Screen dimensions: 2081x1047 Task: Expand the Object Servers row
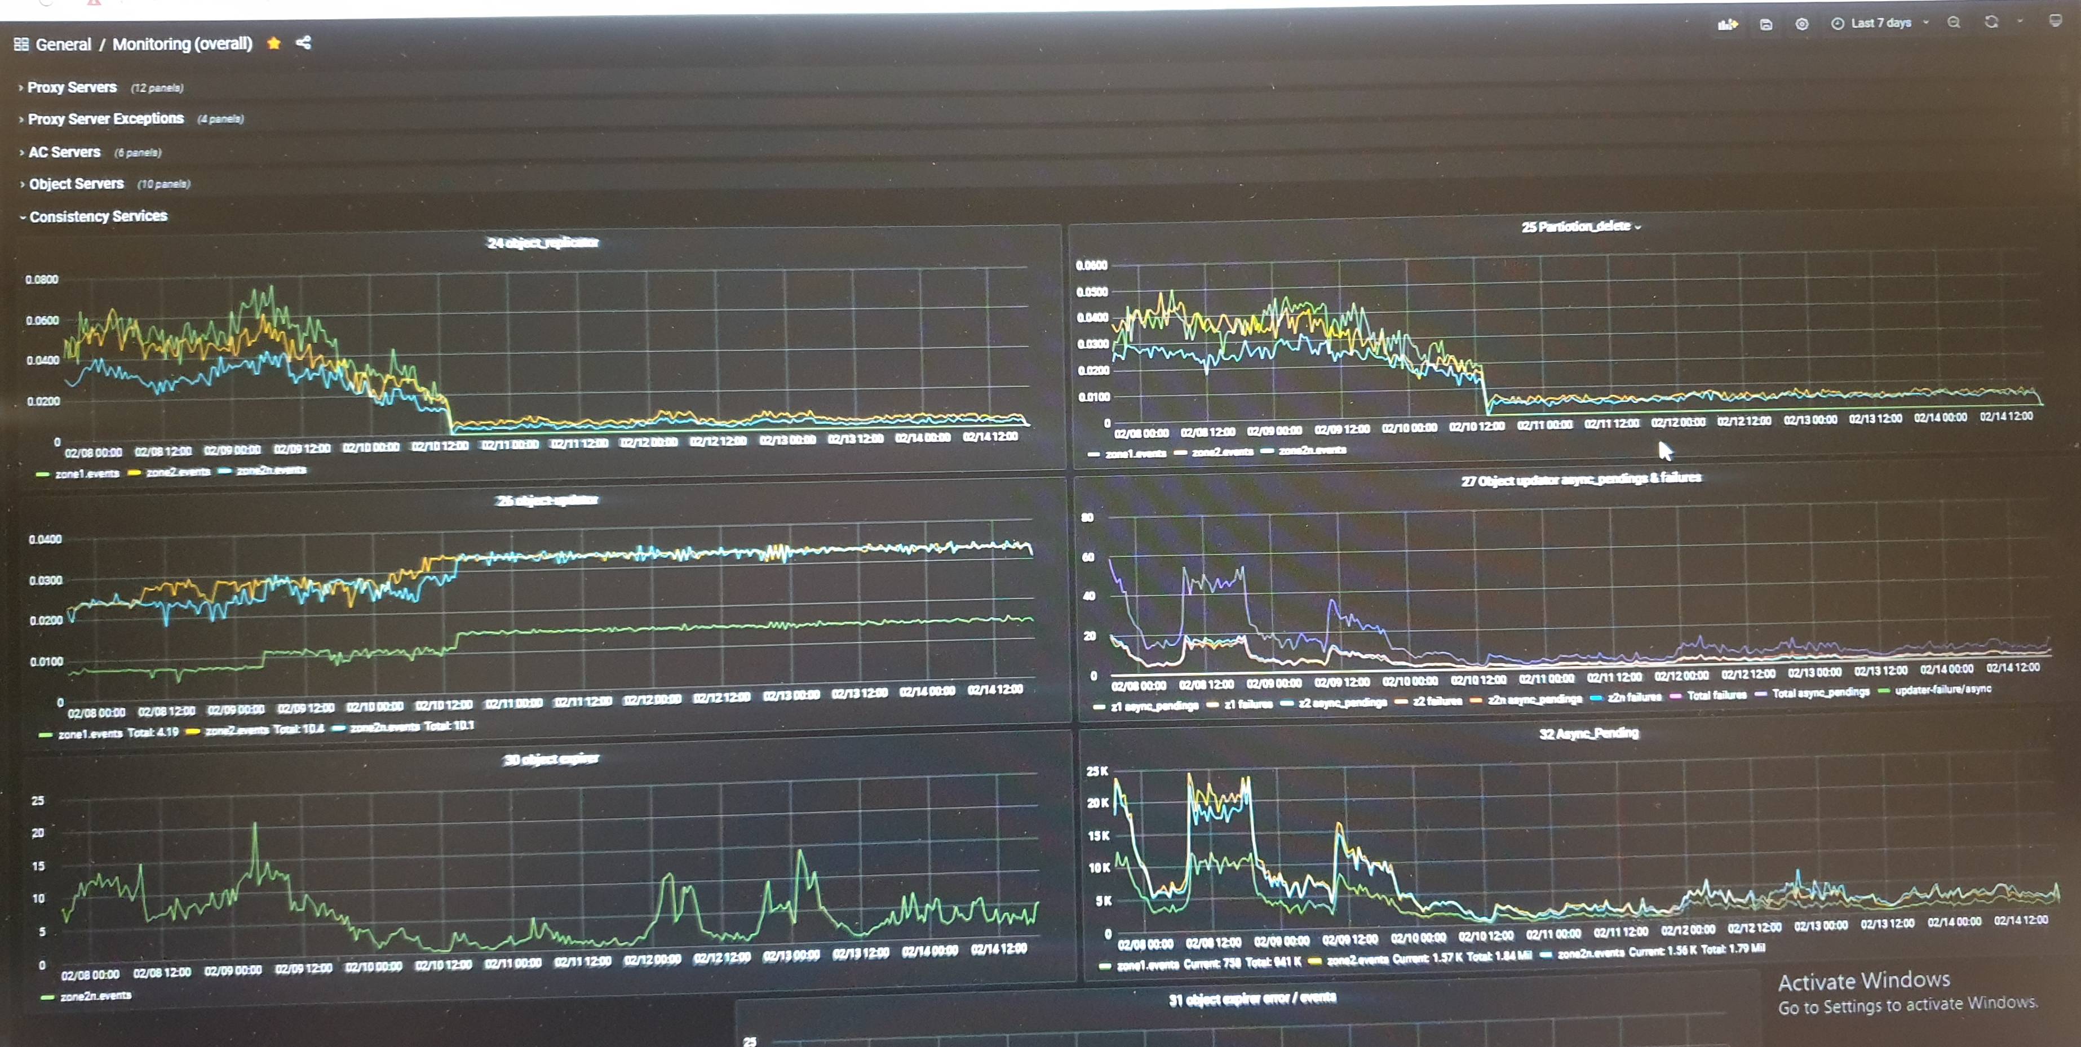pos(76,184)
